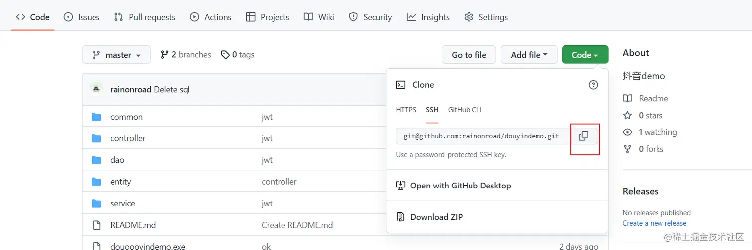
Task: Click the jwt commit message for common
Action: click(x=267, y=117)
